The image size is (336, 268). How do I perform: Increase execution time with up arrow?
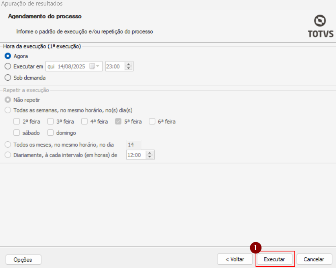coord(129,64)
